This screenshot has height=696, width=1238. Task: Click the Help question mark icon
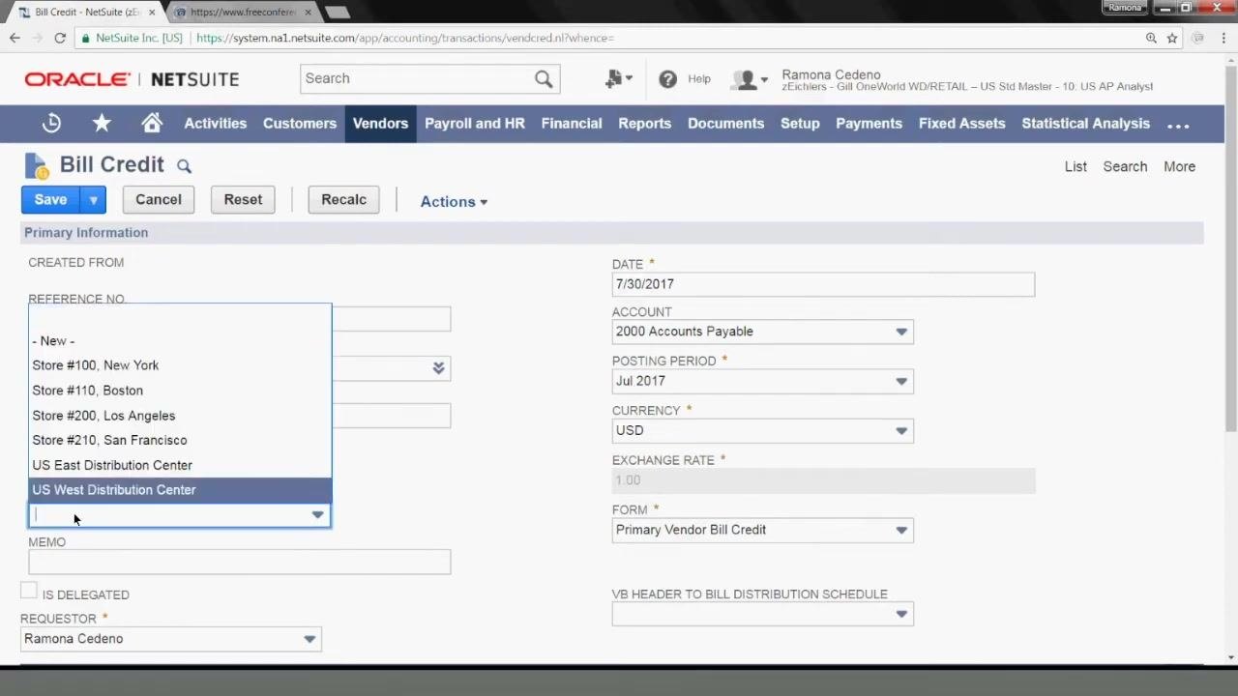[667, 79]
